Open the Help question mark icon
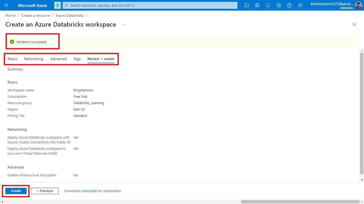364x204 pixels. [289, 5]
